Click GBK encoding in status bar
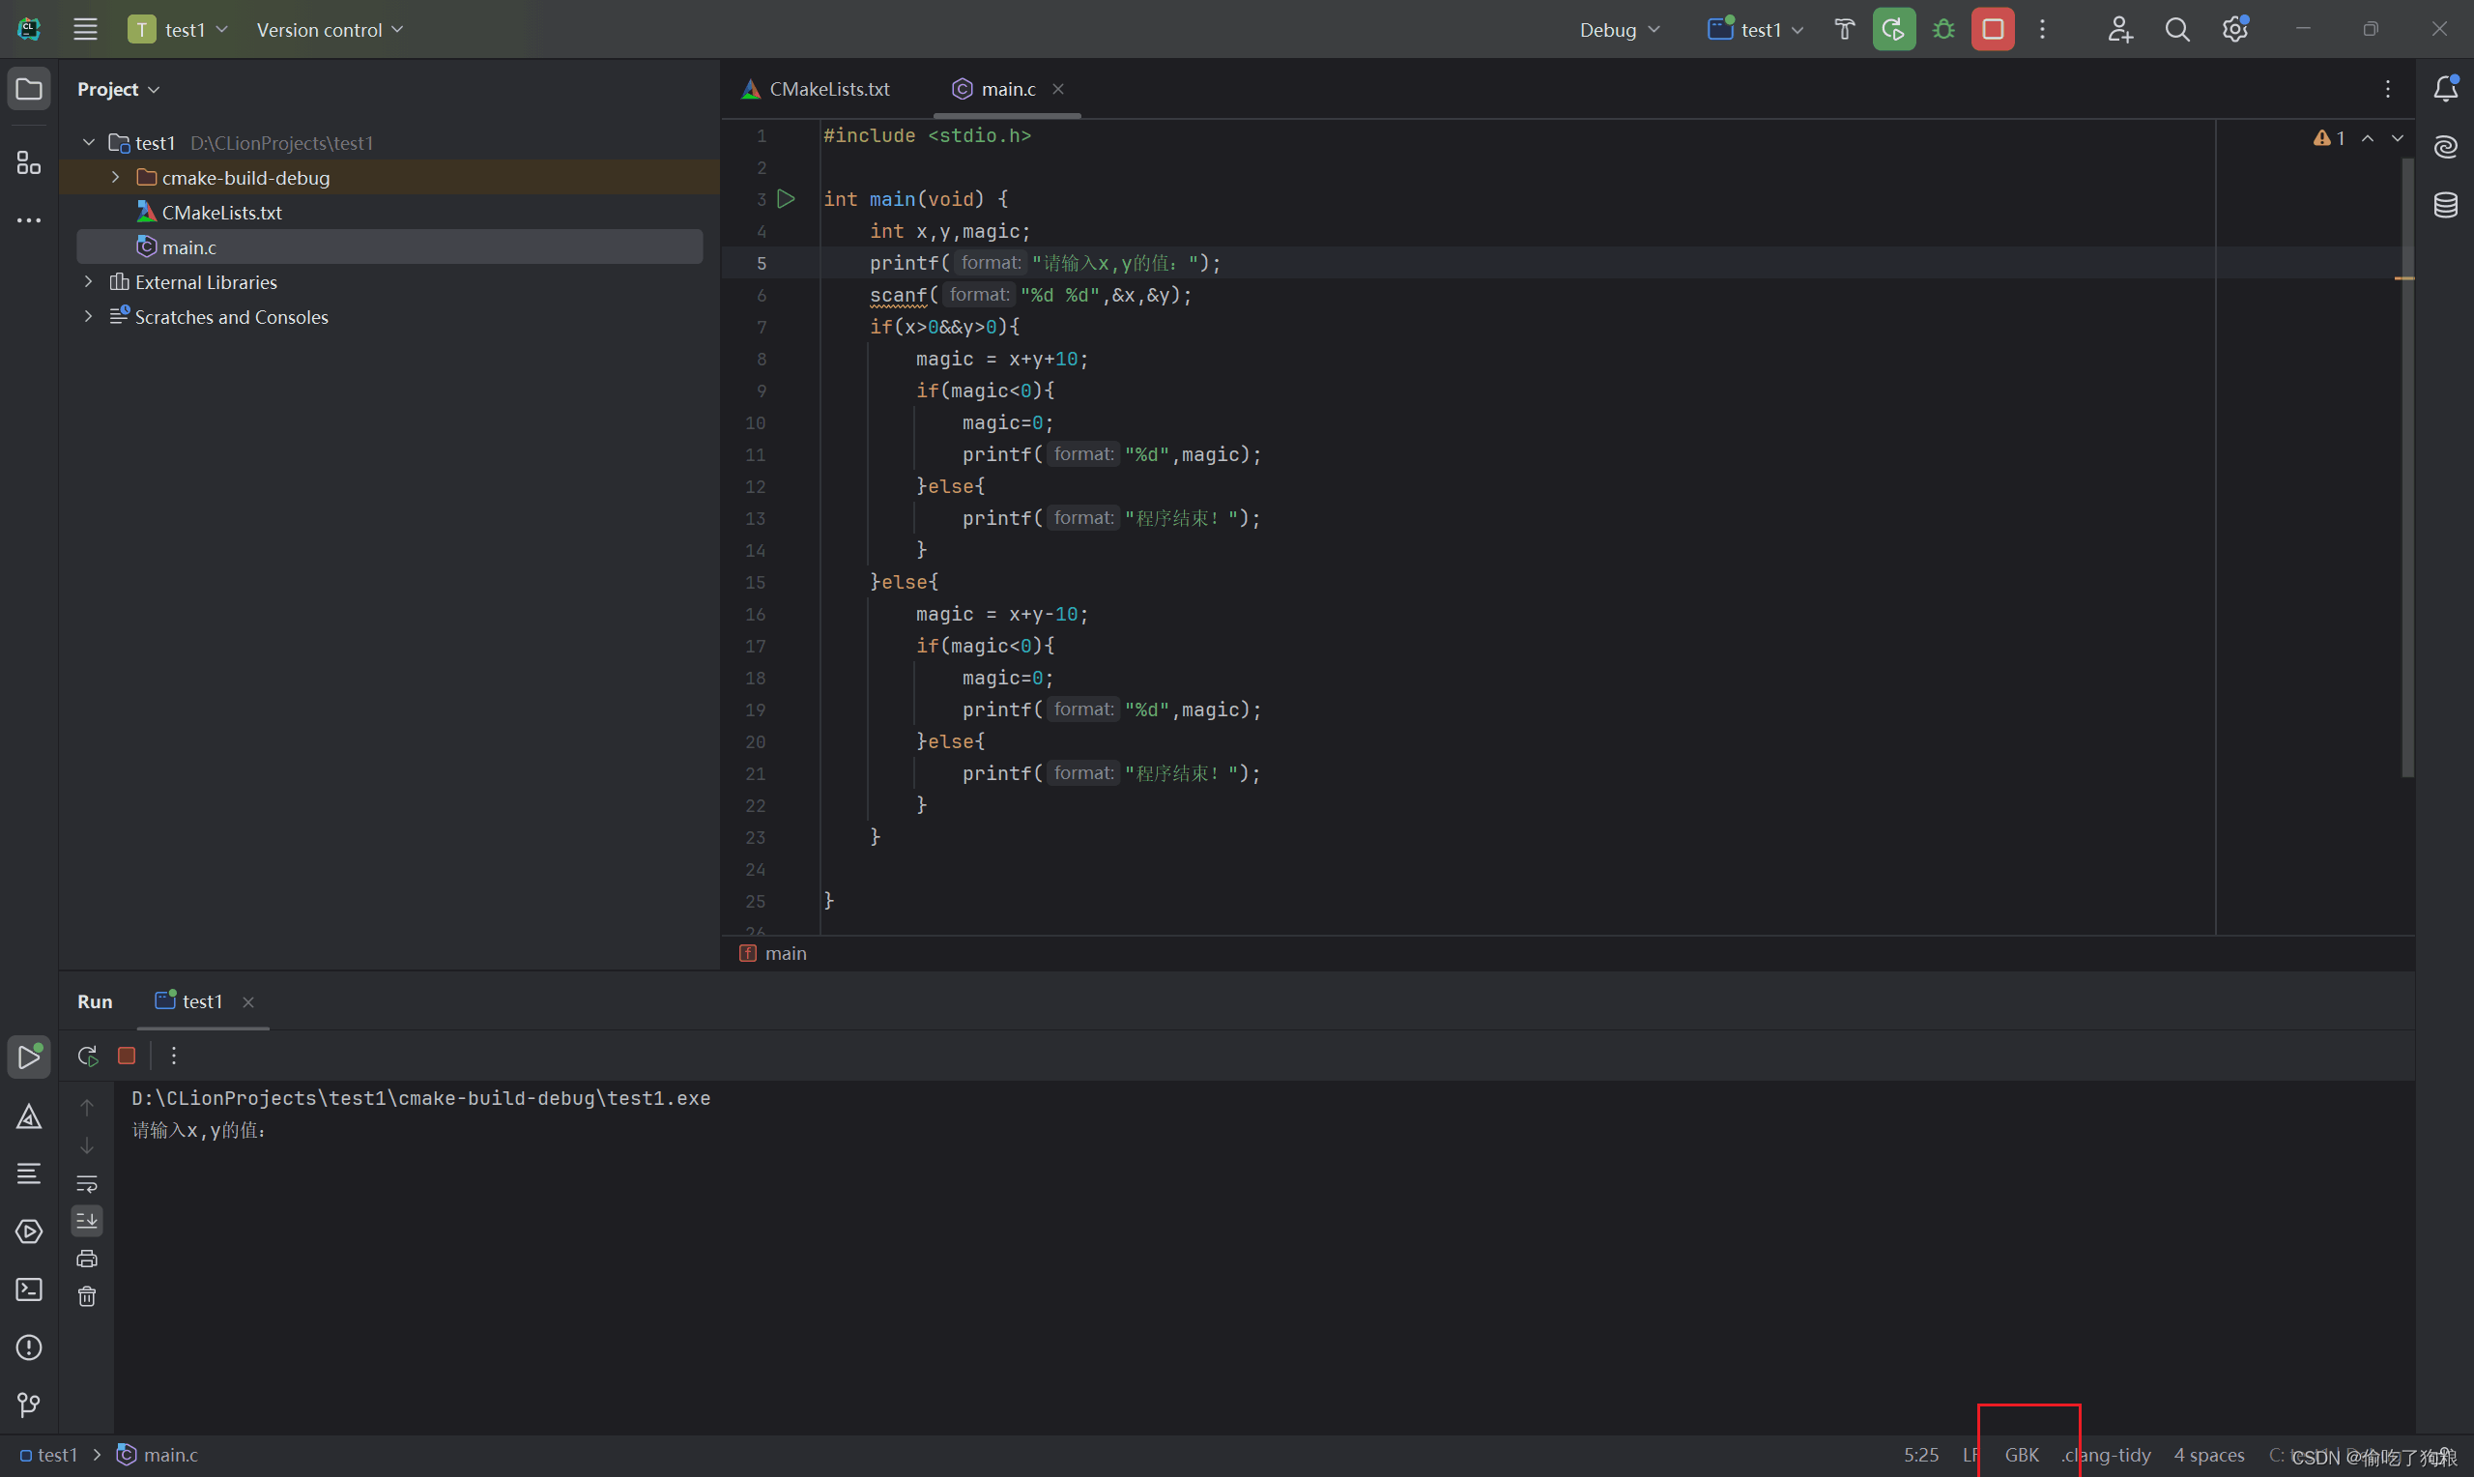This screenshot has width=2474, height=1477. tap(2022, 1454)
